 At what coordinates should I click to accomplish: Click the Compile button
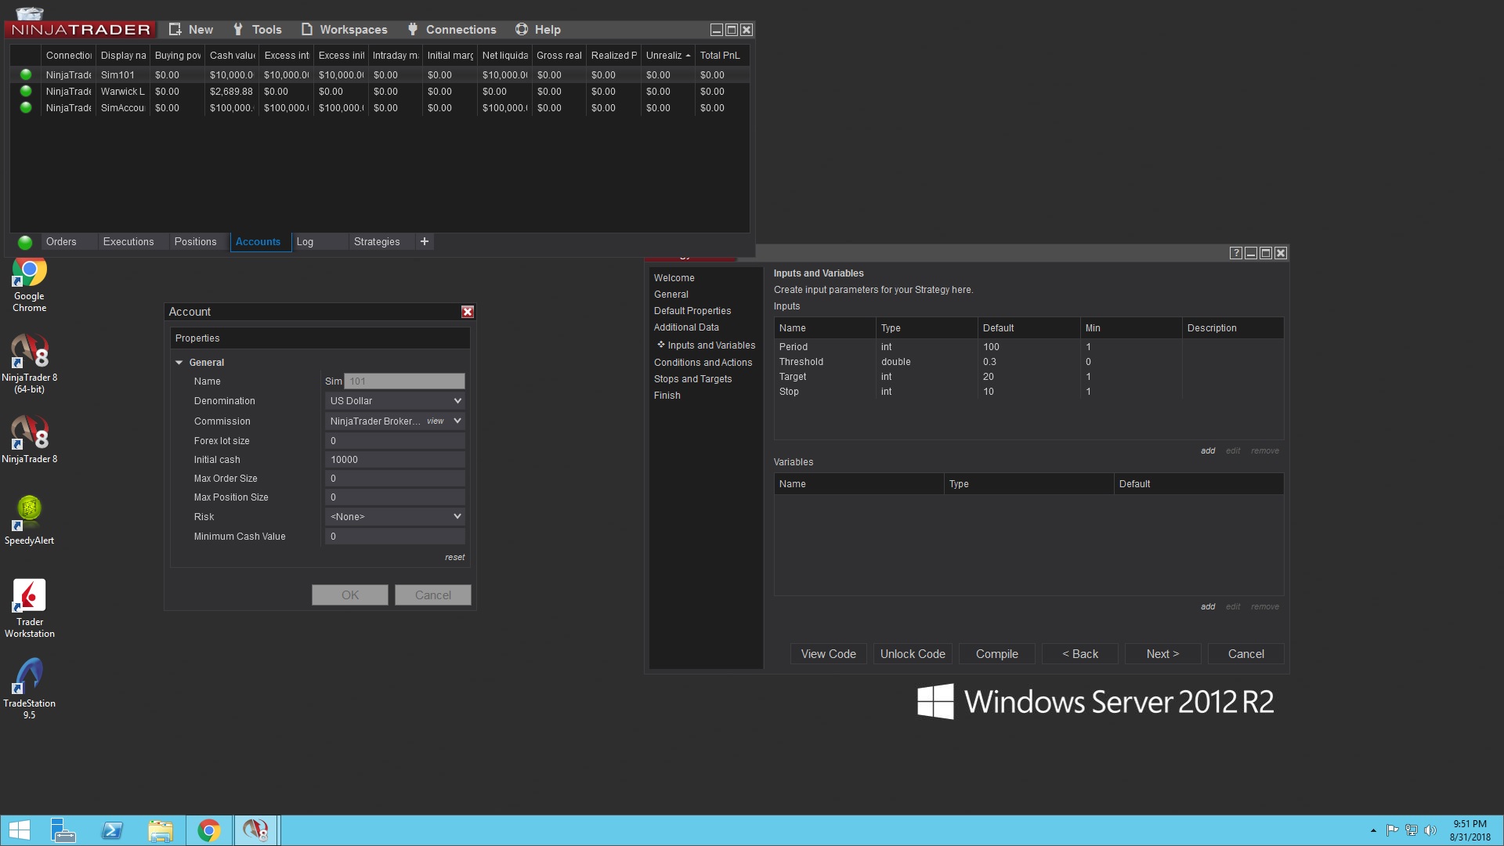click(x=996, y=654)
